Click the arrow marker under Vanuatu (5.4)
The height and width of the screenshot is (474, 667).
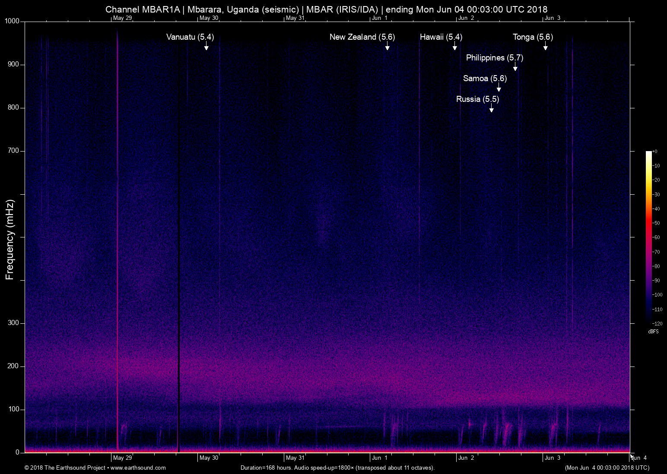click(206, 47)
